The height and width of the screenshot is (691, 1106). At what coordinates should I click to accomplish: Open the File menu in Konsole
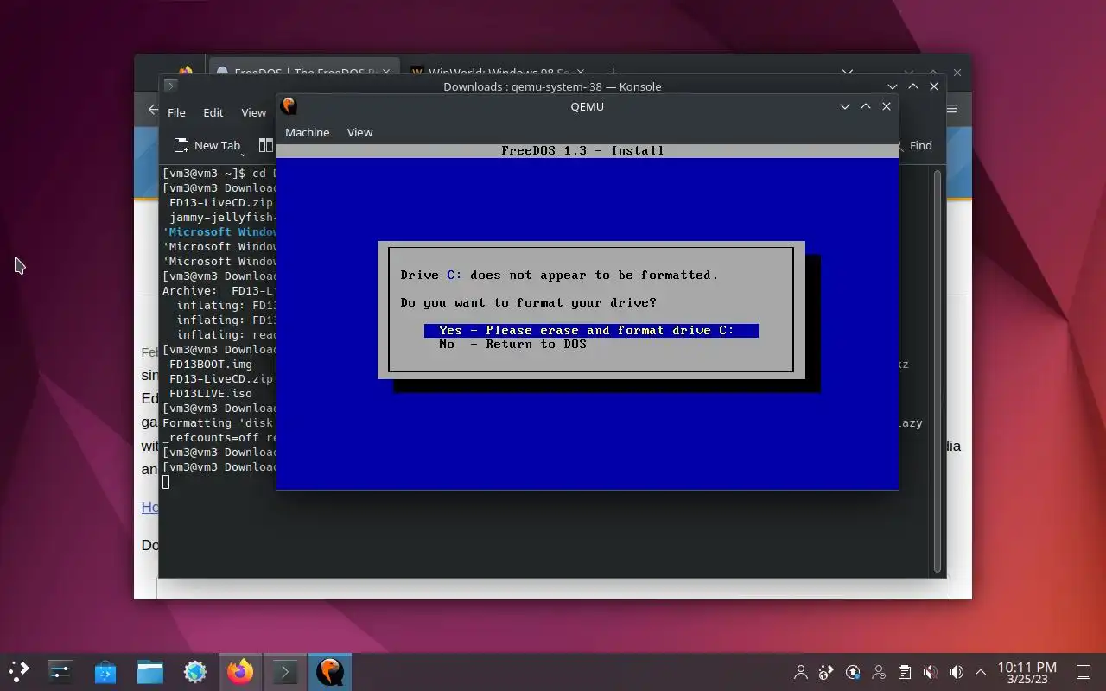[x=176, y=112]
